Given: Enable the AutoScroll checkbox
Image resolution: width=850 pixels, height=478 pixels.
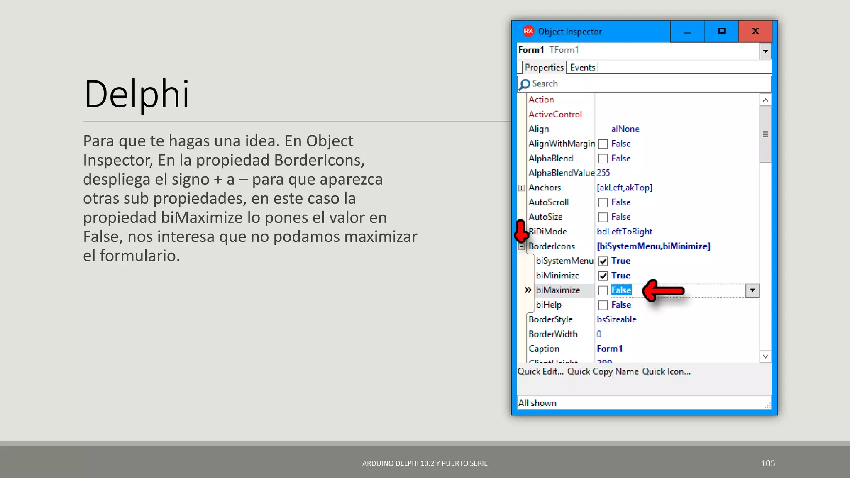Looking at the screenshot, I should coord(603,202).
